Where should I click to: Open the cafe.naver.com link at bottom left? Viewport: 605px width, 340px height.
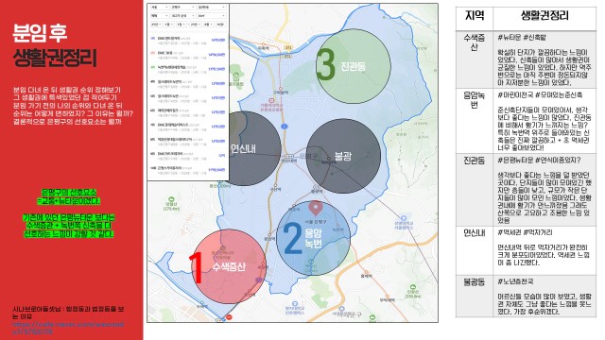click(68, 328)
